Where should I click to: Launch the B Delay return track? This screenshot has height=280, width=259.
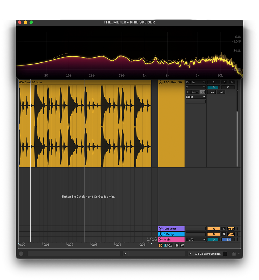tap(161, 234)
